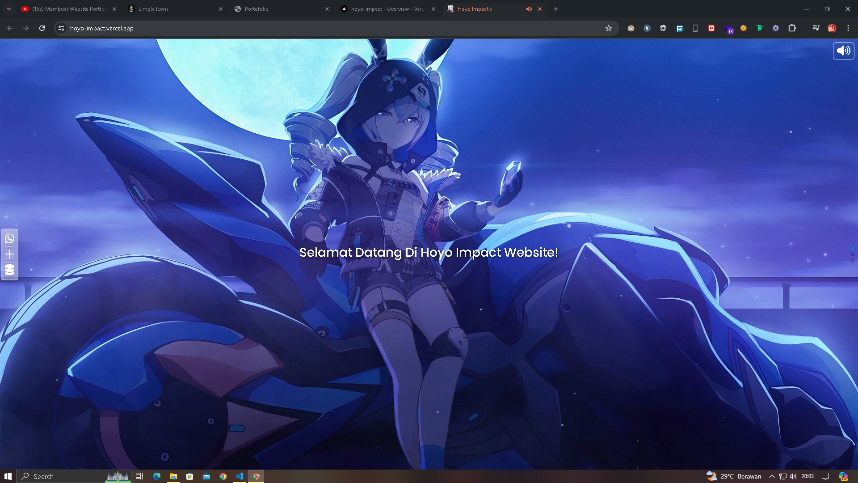This screenshot has height=483, width=858.
Task: Click the database stack icon in the sidebar
Action: (x=9, y=270)
